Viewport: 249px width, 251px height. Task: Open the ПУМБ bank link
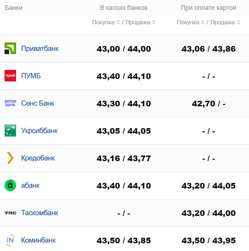pos(31,76)
